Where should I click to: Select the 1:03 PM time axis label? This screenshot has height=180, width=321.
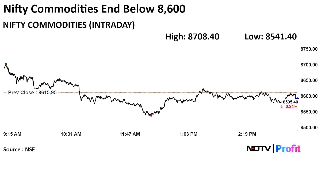(189, 134)
